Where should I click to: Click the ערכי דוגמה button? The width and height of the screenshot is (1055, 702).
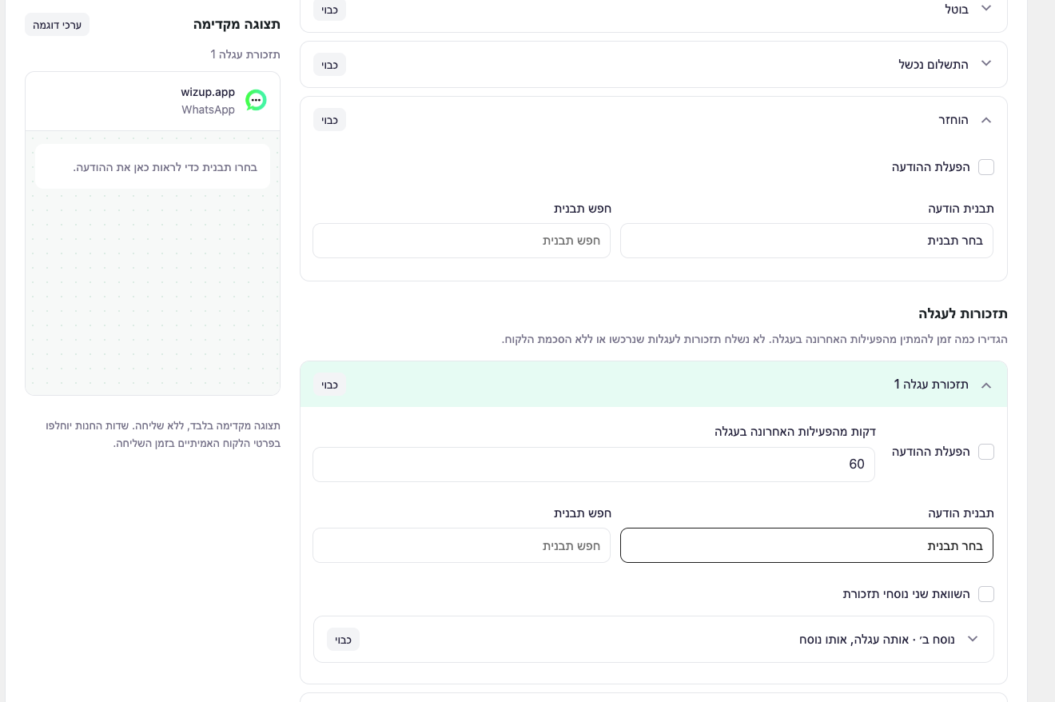click(57, 25)
